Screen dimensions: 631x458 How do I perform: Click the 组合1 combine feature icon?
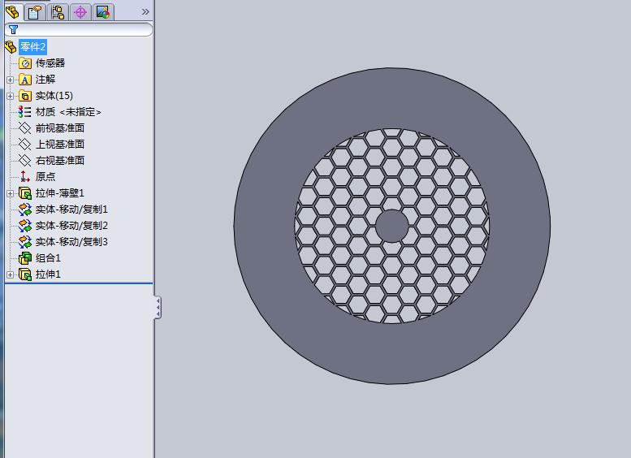pyautogui.click(x=25, y=258)
